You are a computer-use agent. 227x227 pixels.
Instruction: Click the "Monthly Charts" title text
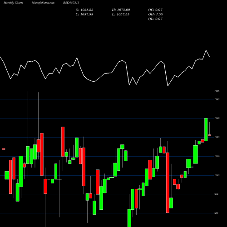click(13, 3)
